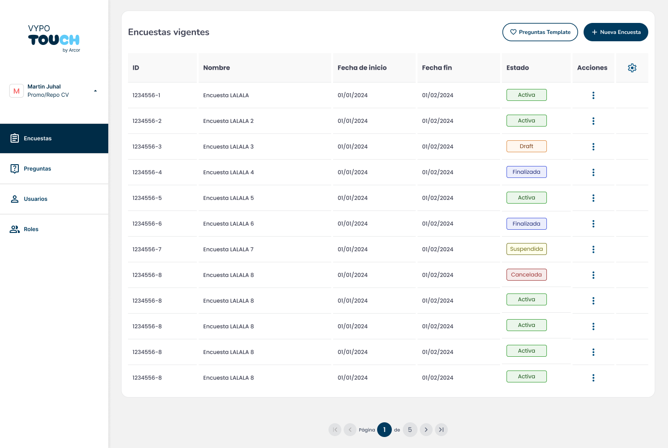Open actions menu for the Cancelada survey
668x448 pixels.
click(593, 275)
